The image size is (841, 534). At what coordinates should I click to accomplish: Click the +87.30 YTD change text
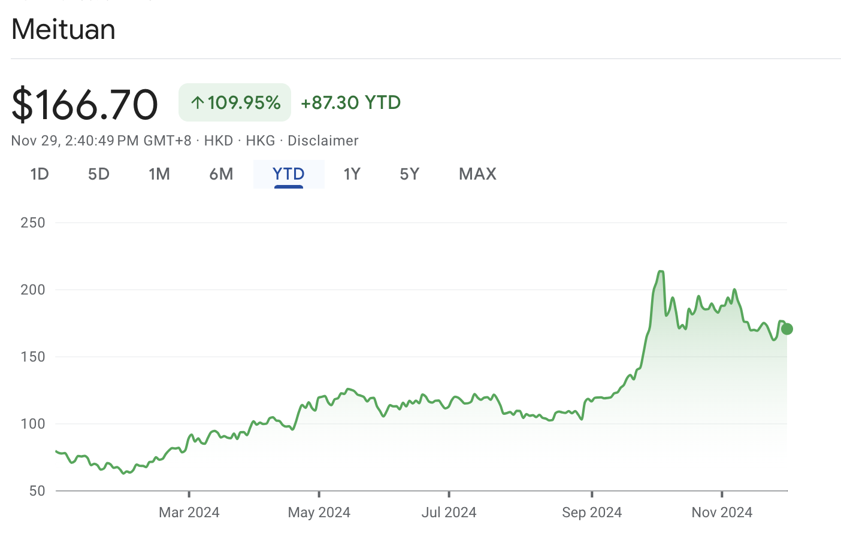coord(350,103)
